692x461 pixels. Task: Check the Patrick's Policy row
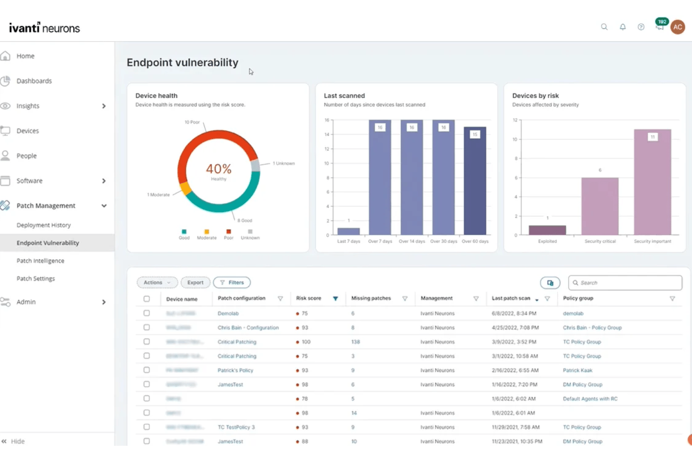pyautogui.click(x=147, y=370)
